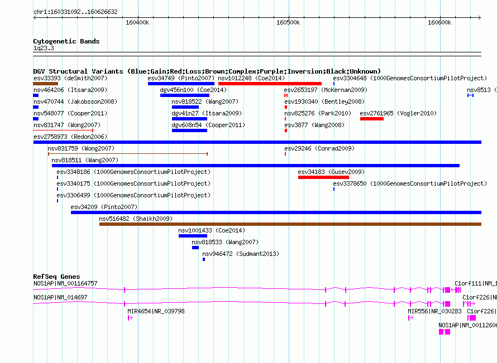The height and width of the screenshot is (363, 497).
Task: Open esv34749 (Pinto2007) gain variant label
Action: [181, 78]
